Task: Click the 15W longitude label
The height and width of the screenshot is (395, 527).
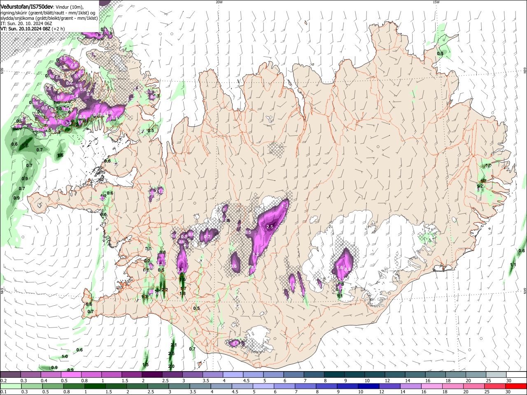Action: pos(436,2)
